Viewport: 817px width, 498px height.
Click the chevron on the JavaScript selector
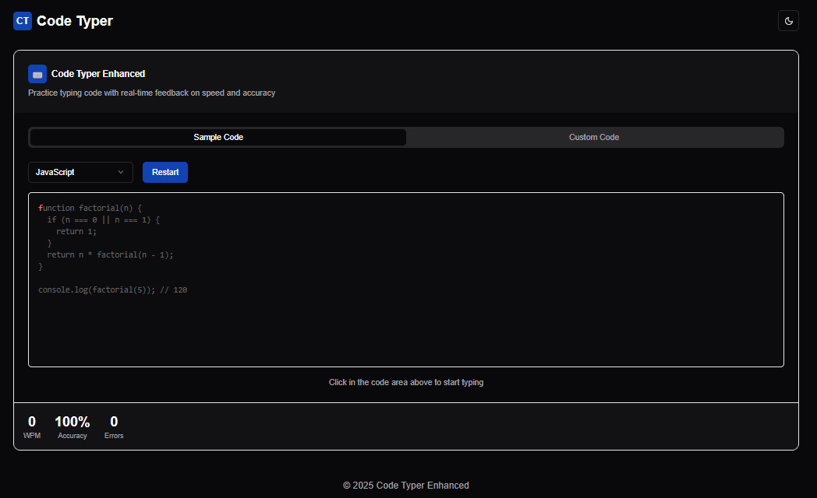pos(121,172)
